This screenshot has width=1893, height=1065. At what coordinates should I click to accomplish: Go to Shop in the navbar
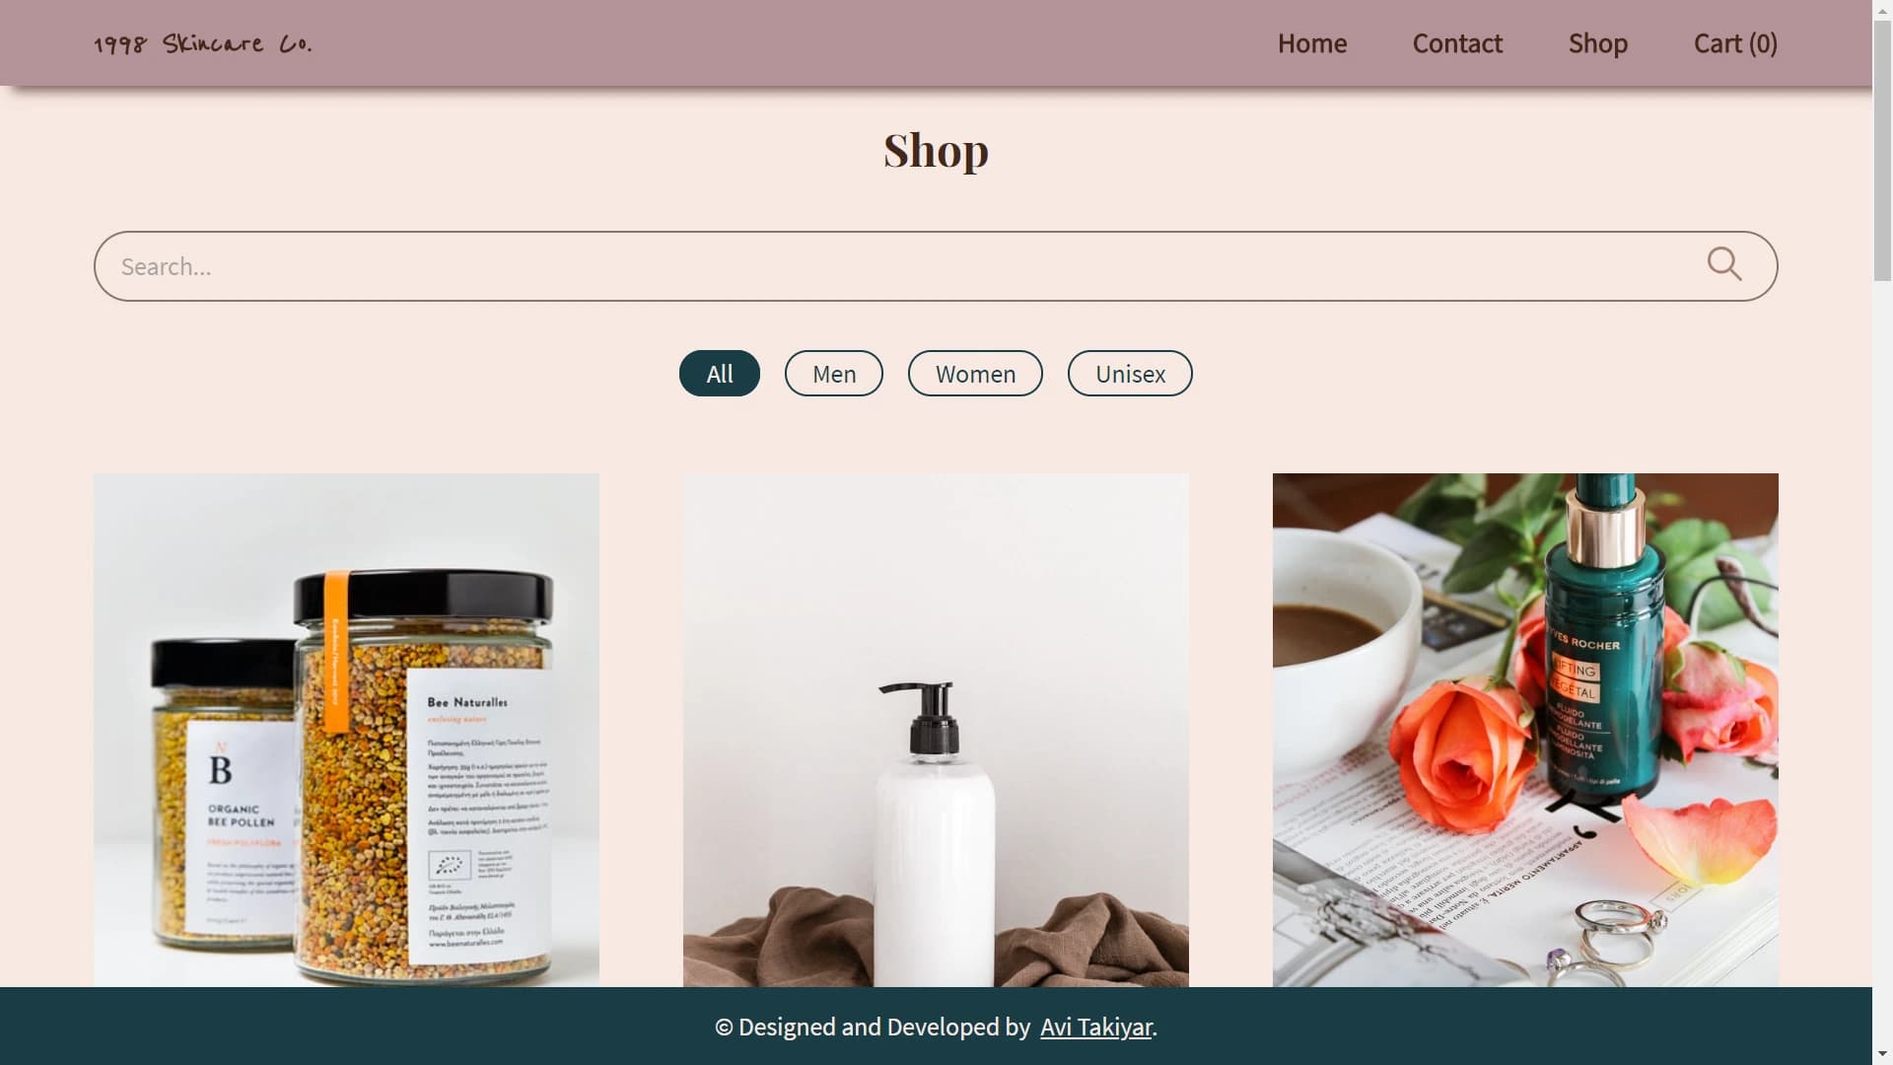click(x=1598, y=43)
